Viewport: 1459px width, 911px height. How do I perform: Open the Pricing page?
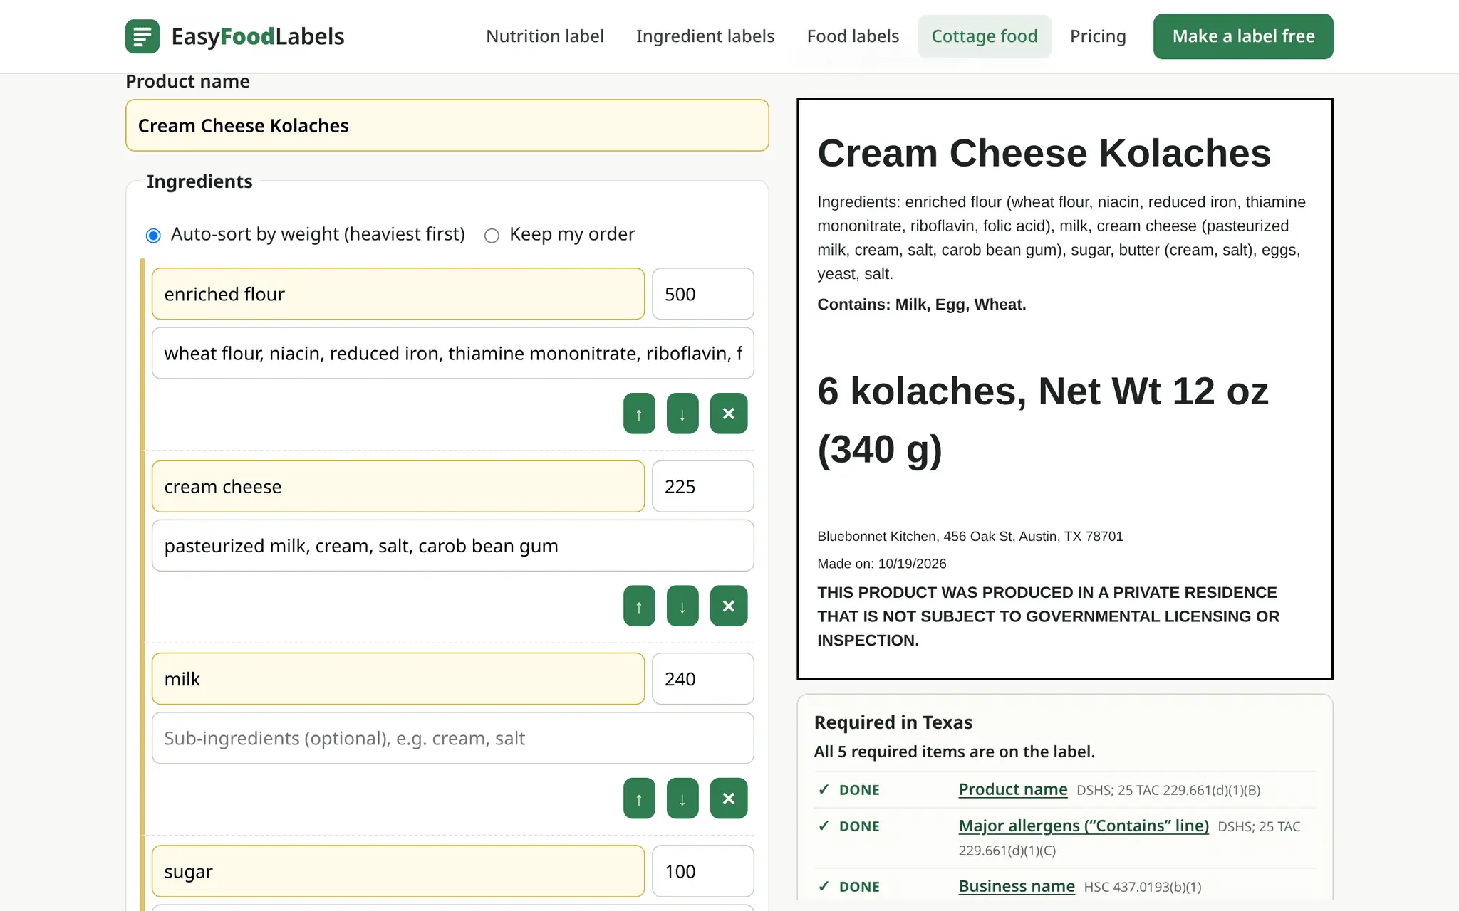pyautogui.click(x=1098, y=36)
